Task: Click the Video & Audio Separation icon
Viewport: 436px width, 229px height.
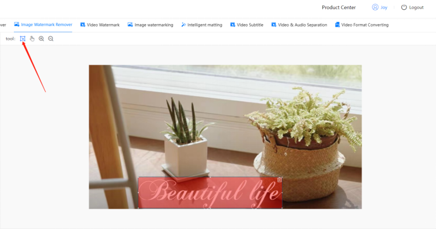Action: [x=274, y=25]
